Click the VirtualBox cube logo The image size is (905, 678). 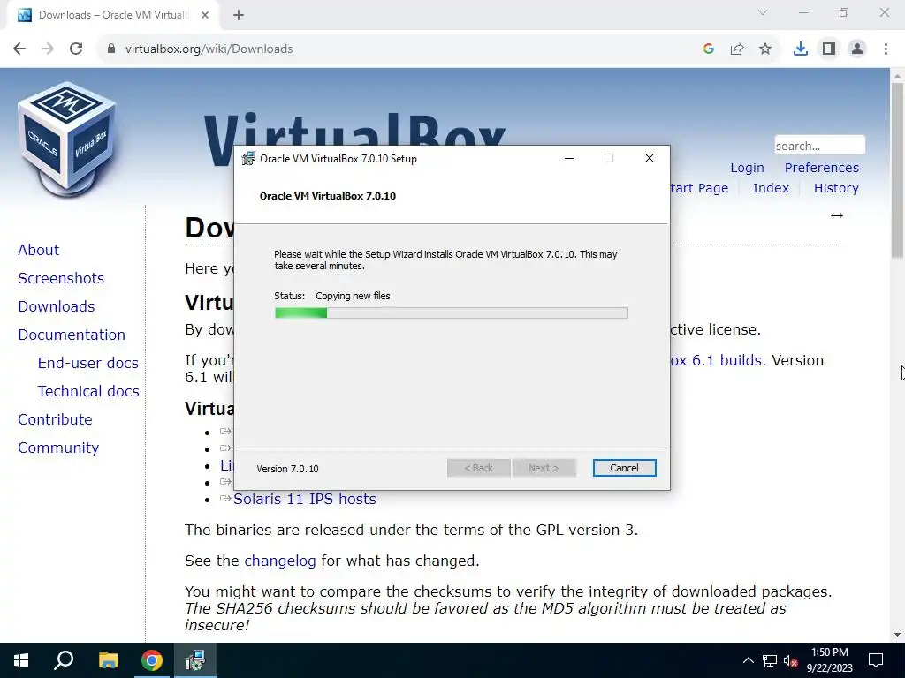pyautogui.click(x=68, y=139)
